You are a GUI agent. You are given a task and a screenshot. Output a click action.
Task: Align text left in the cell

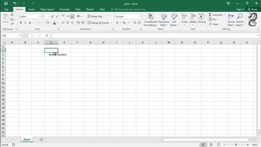[63, 23]
